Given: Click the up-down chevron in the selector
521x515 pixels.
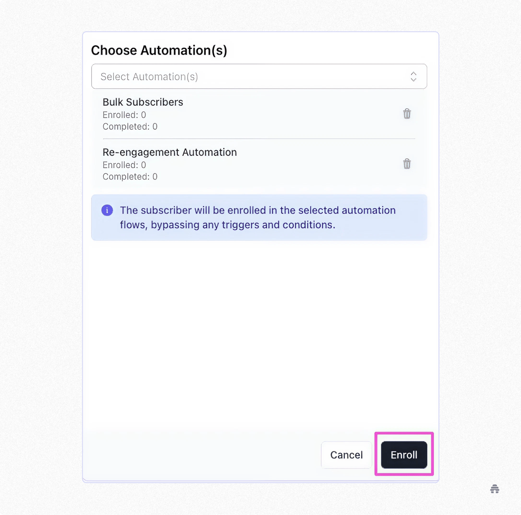Looking at the screenshot, I should click(x=414, y=76).
